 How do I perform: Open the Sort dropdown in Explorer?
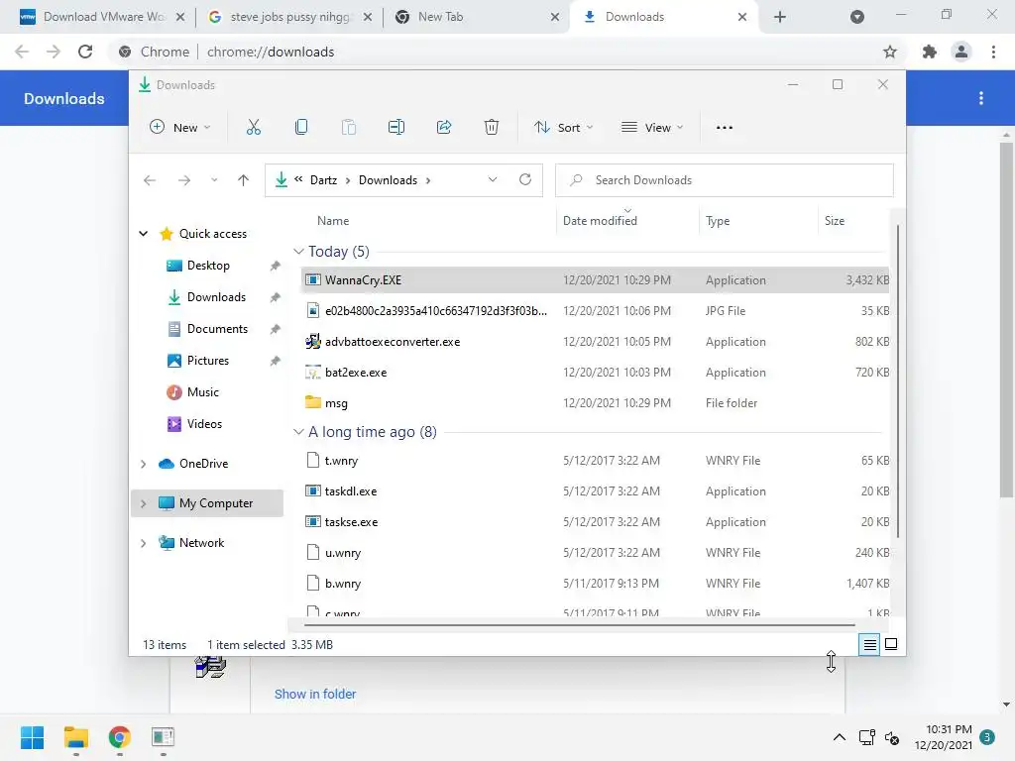(x=563, y=128)
